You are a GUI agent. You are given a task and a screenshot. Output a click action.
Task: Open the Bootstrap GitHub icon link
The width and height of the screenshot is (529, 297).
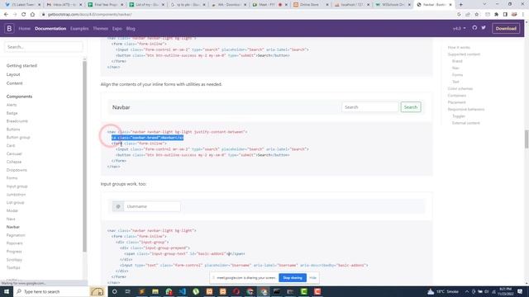point(474,28)
